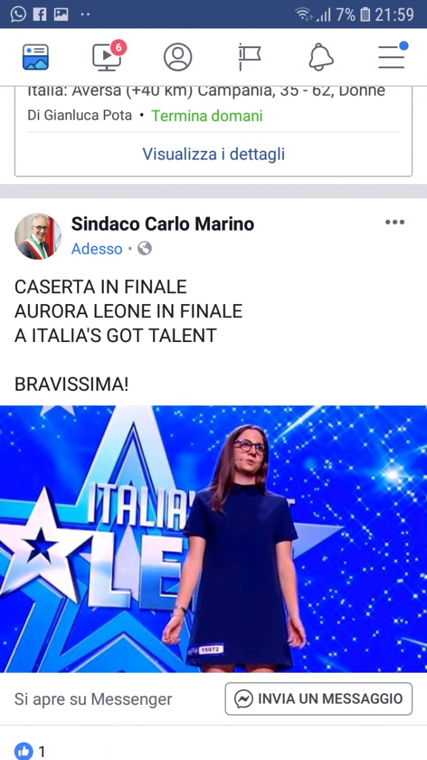Screen dimensions: 427x760
Task: Tap the Termina domani status text
Action: [207, 116]
